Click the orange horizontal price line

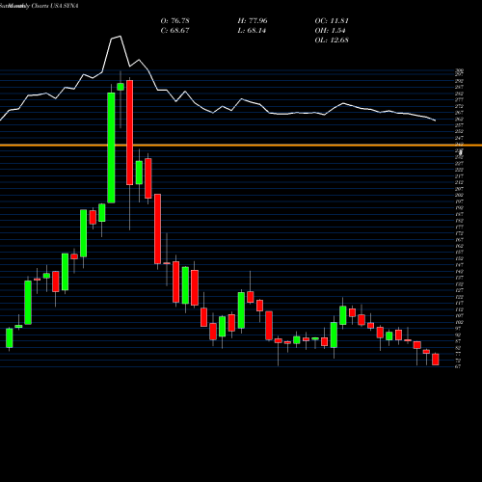pos(241,146)
